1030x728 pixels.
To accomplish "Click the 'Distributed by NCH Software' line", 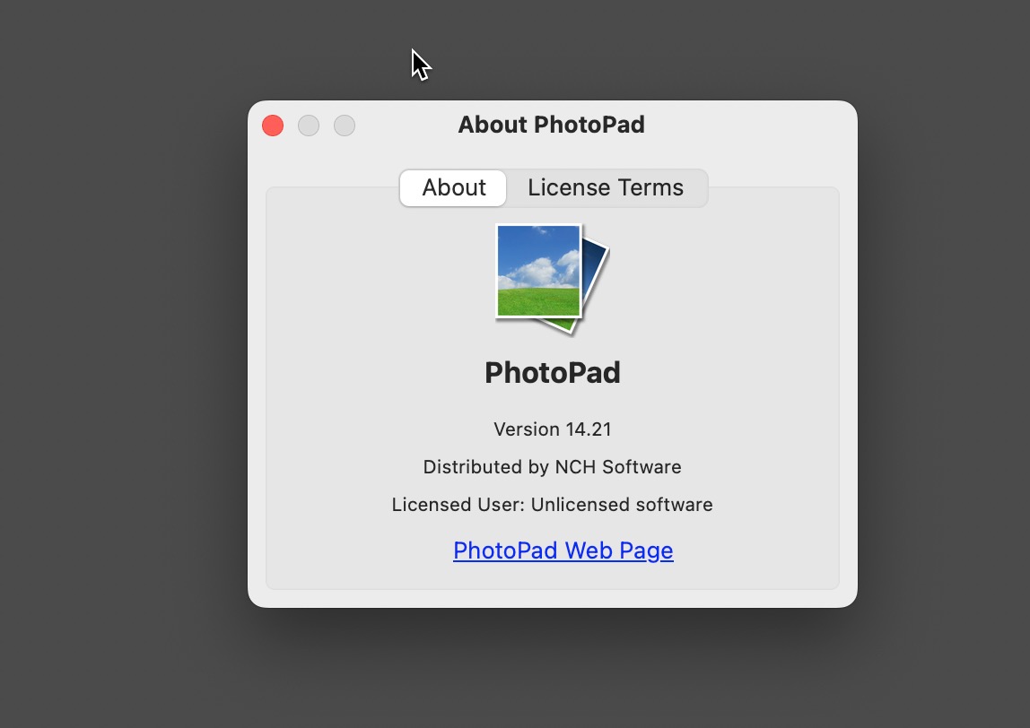I will click(x=553, y=467).
